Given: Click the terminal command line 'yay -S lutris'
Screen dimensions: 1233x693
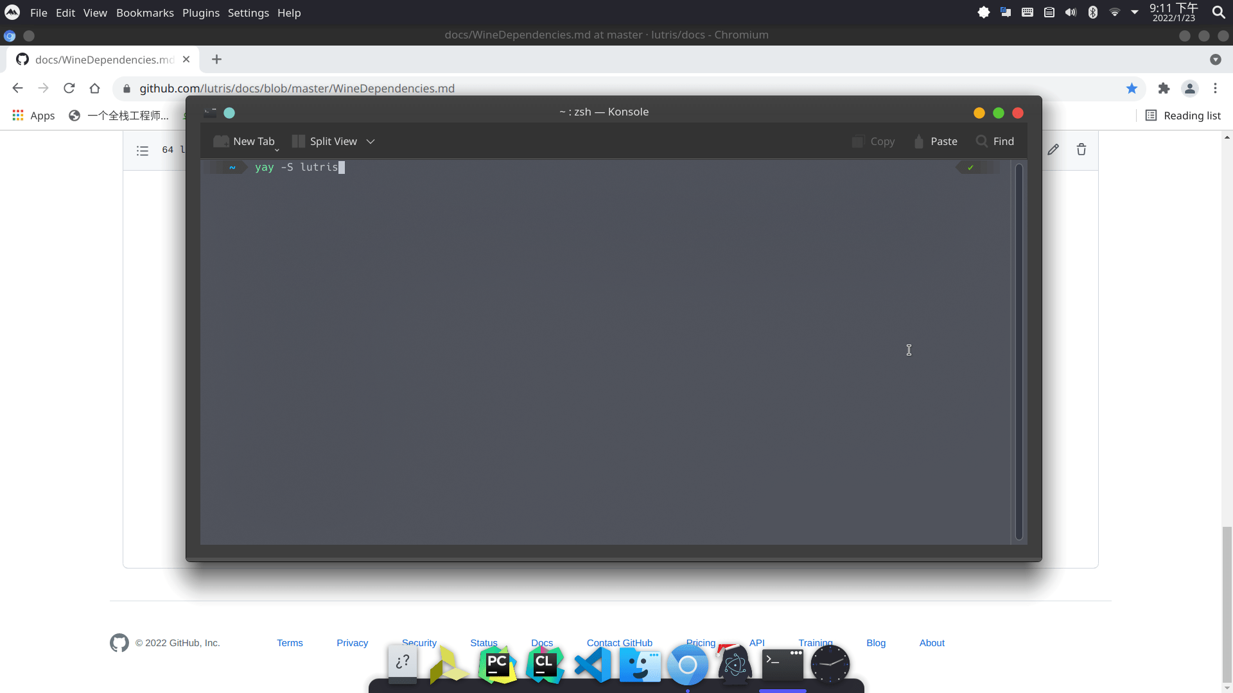Looking at the screenshot, I should (x=296, y=167).
